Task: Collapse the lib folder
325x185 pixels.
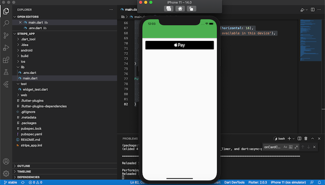Action: point(22,67)
